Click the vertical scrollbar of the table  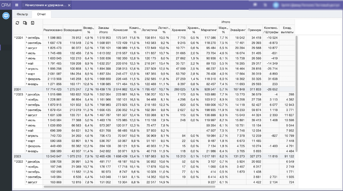(x=297, y=94)
